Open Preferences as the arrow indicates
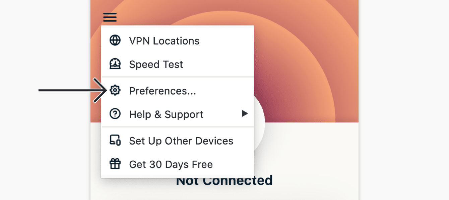 point(163,91)
